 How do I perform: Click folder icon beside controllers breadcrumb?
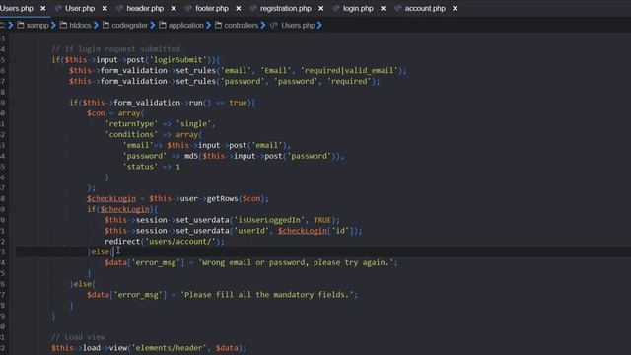coord(218,25)
